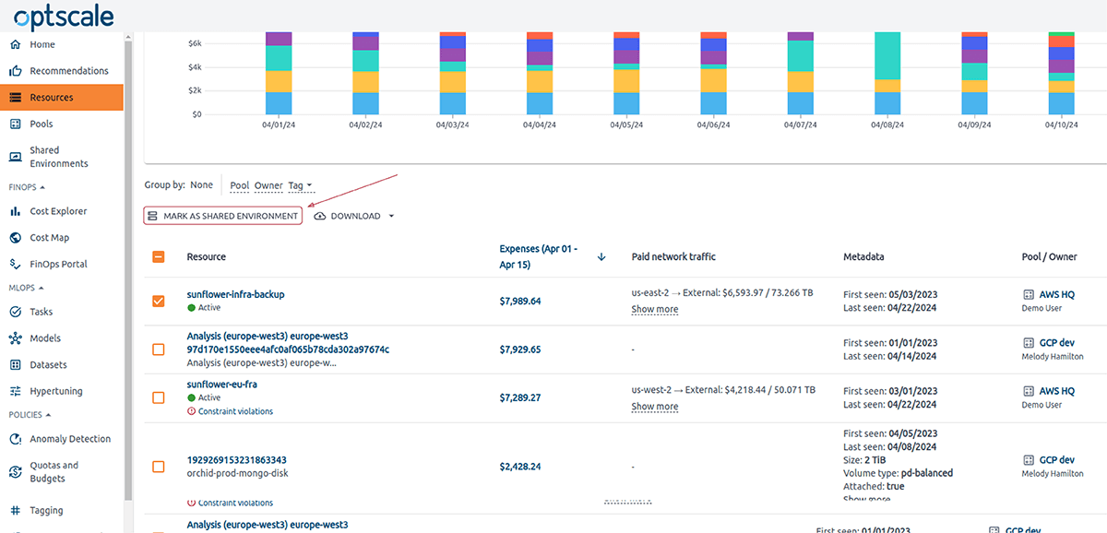1107x533 pixels.
Task: Toggle the select-all resources checkbox
Action: point(158,256)
